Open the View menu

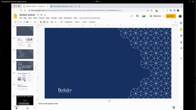[x=30, y=18]
